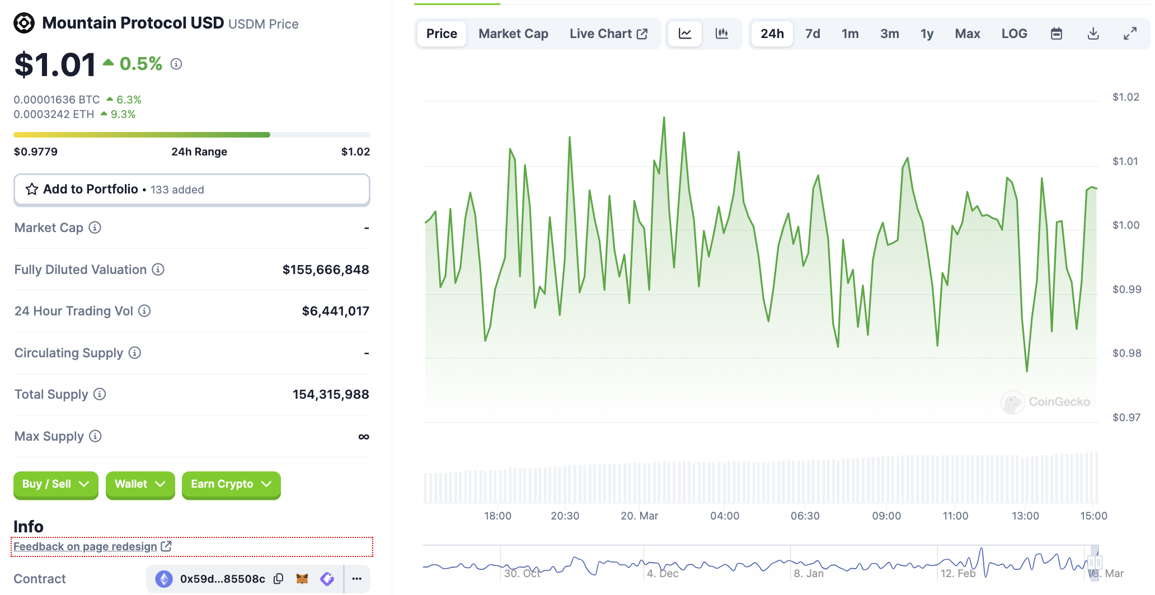This screenshot has width=1155, height=595.
Task: Select the line chart view icon
Action: 685,34
